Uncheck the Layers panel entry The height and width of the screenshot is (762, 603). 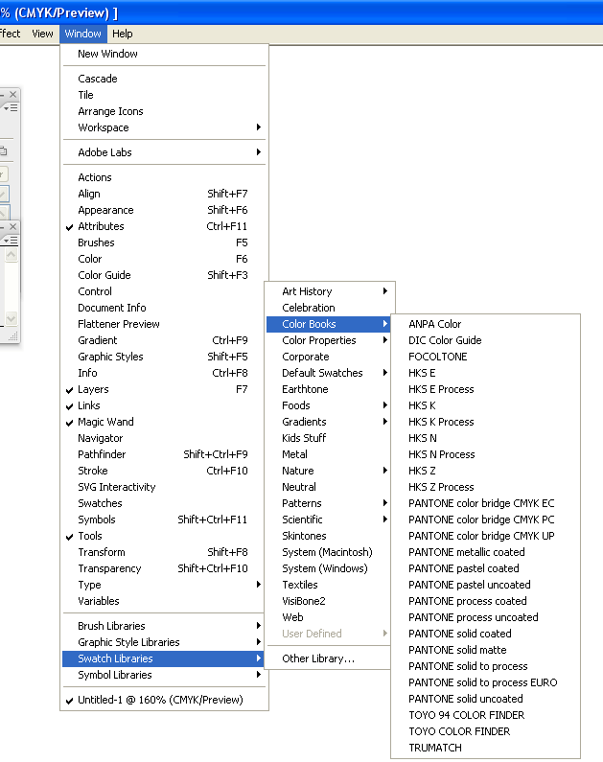pyautogui.click(x=164, y=389)
